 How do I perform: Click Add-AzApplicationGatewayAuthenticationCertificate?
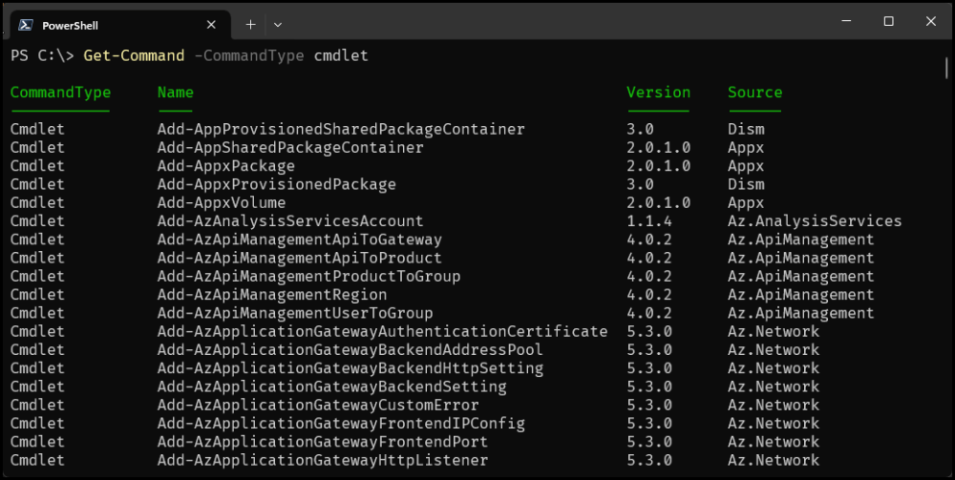(x=383, y=331)
